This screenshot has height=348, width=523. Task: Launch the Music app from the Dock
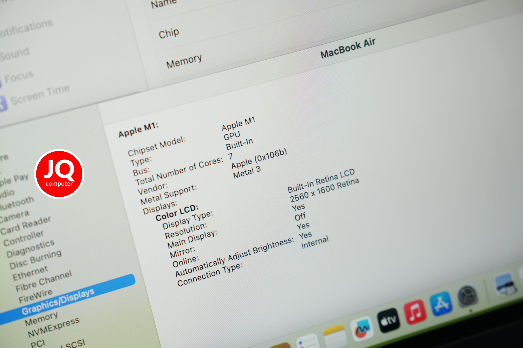(x=415, y=312)
